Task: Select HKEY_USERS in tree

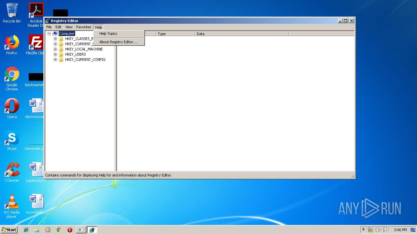Action: click(75, 54)
